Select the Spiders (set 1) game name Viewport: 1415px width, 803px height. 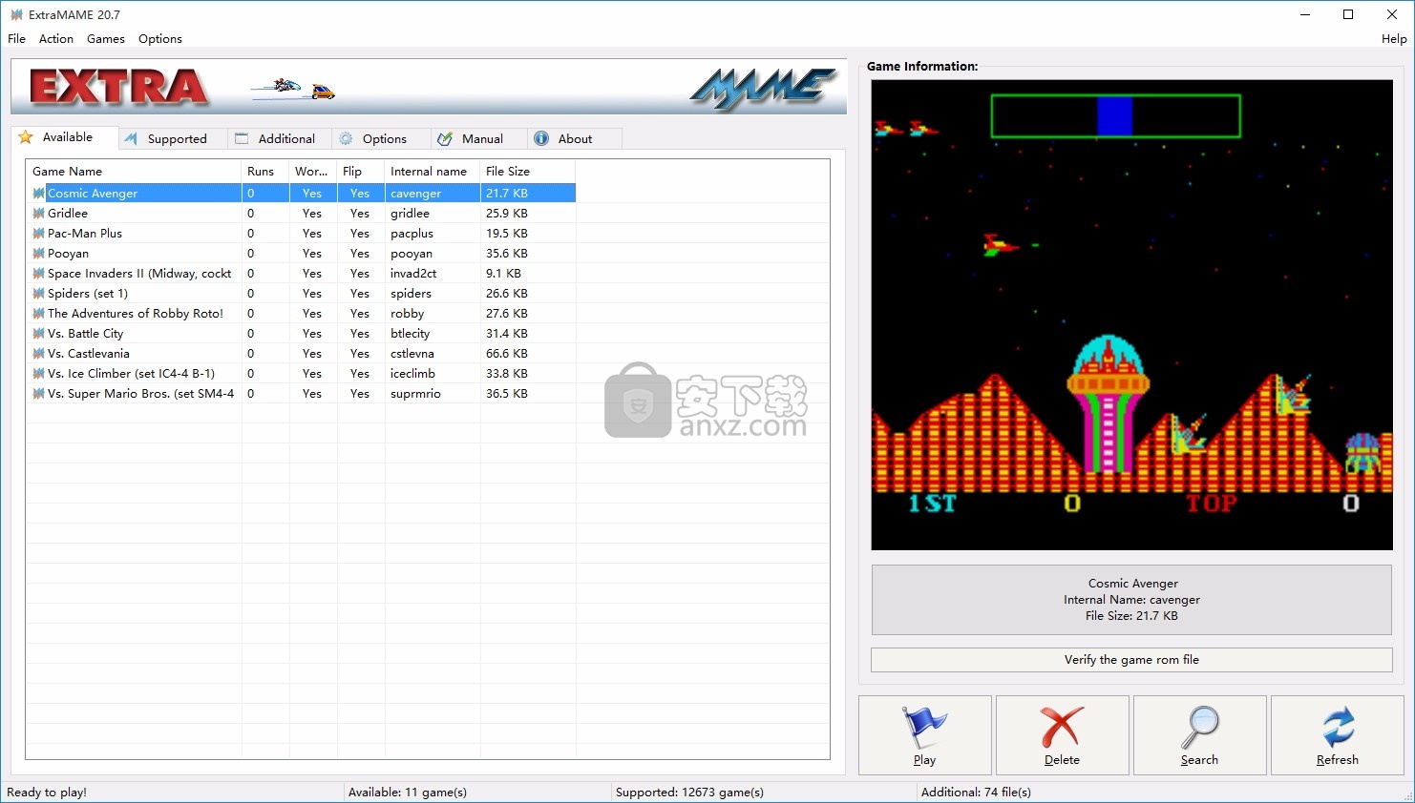click(x=88, y=294)
